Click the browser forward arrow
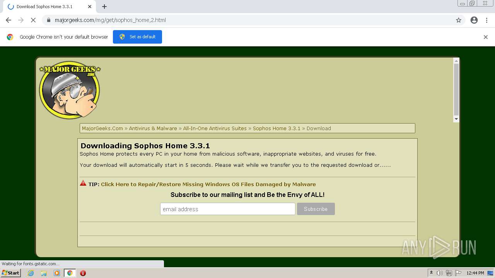Viewport: 495px width, 278px height. 21,20
